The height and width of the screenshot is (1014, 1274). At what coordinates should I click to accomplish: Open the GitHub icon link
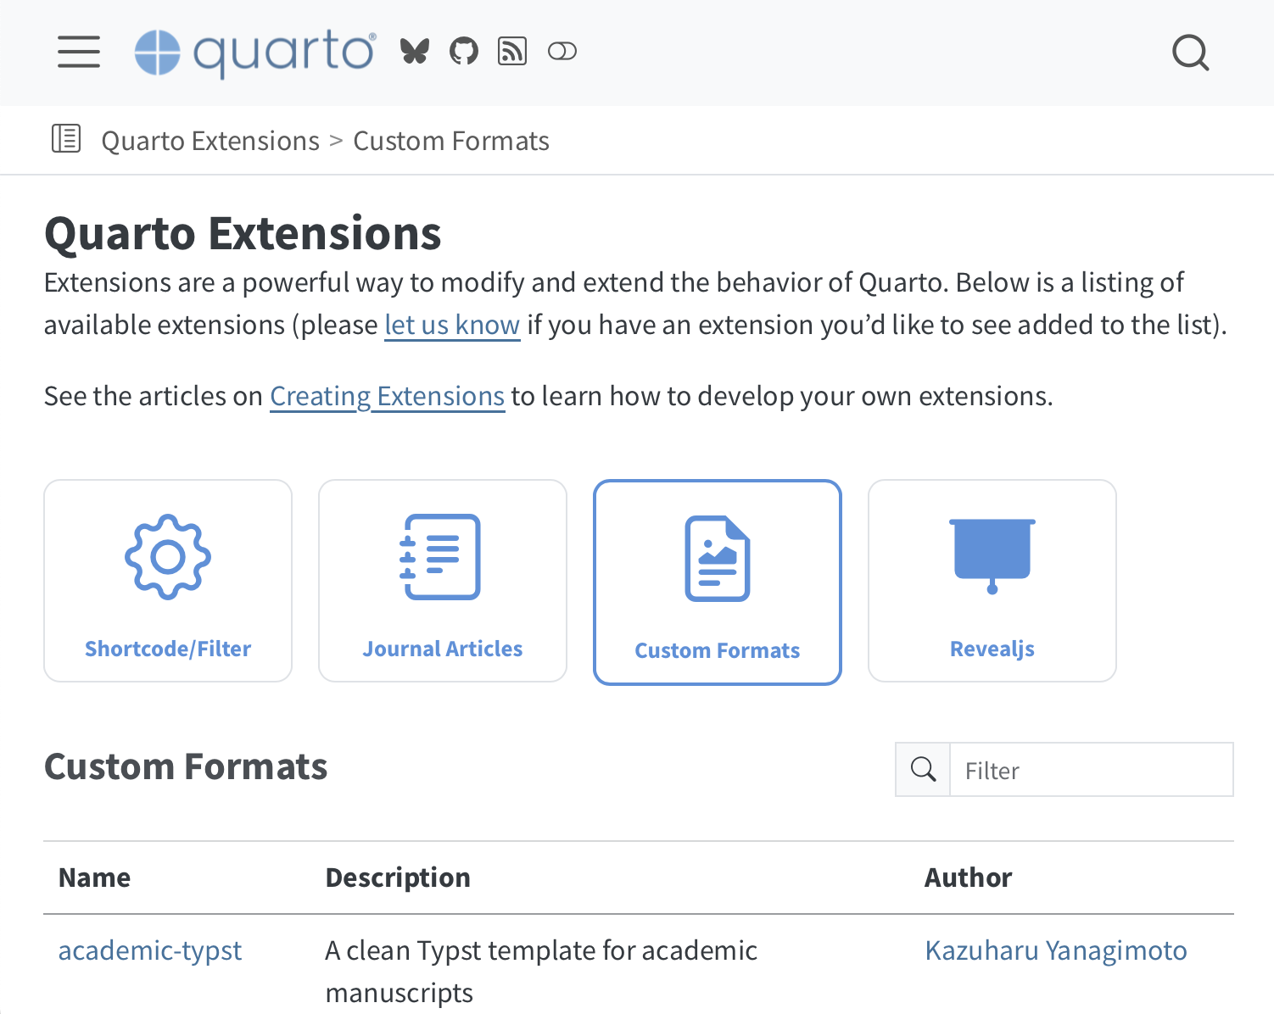(x=464, y=52)
